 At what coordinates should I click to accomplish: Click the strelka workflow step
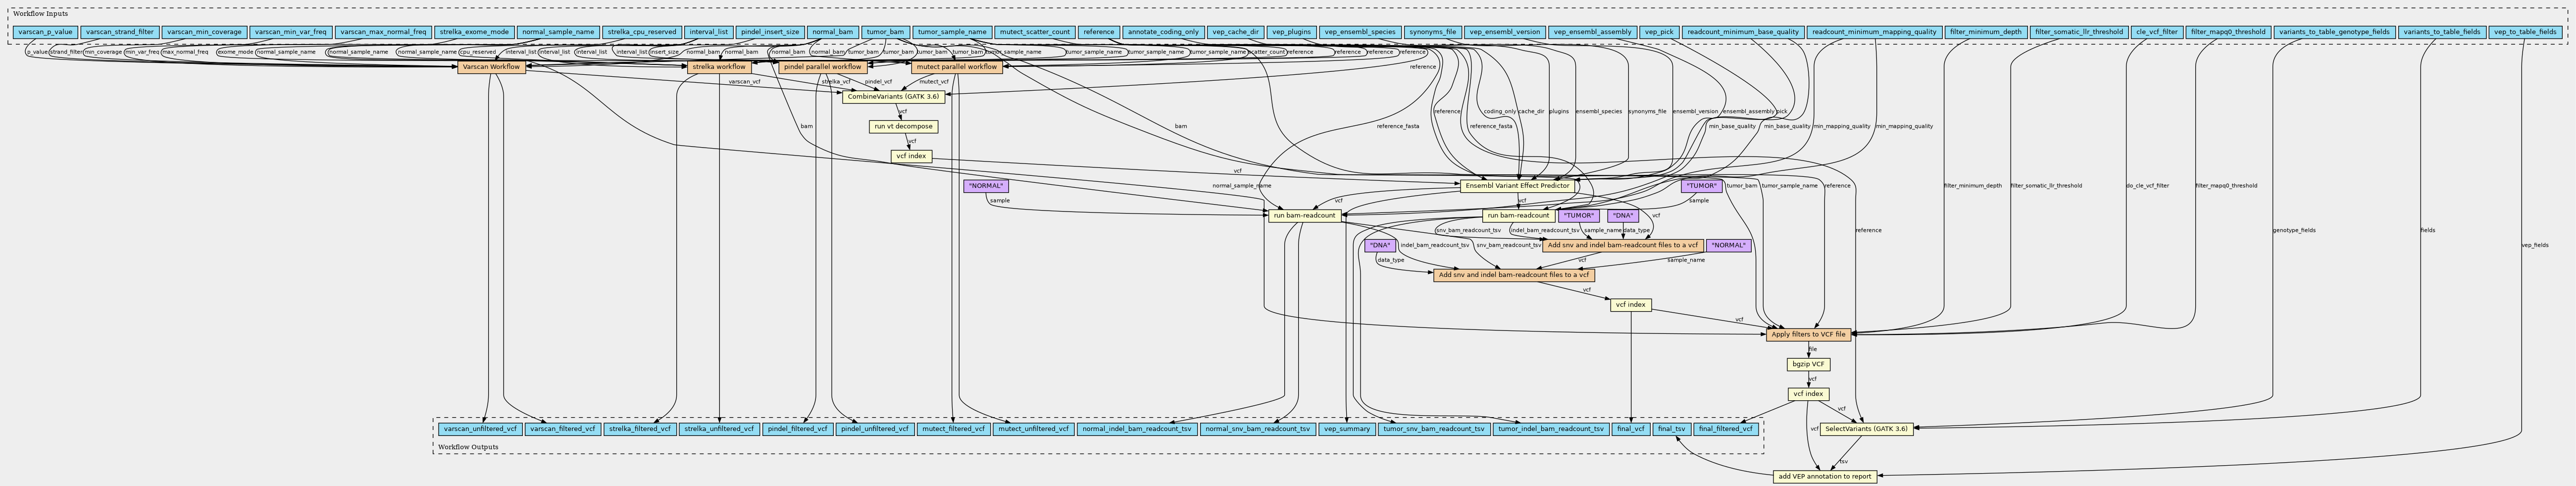(x=718, y=67)
